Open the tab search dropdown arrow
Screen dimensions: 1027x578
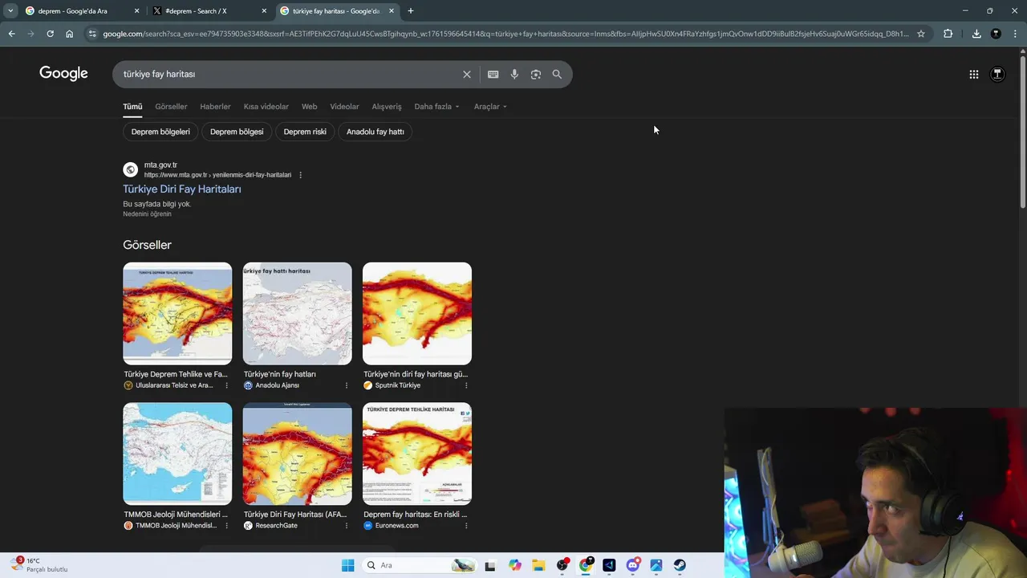tap(10, 10)
